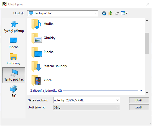The height and width of the screenshot is (126, 152).
Task: Choose Síť in the sidebar
Action: [x=14, y=91]
